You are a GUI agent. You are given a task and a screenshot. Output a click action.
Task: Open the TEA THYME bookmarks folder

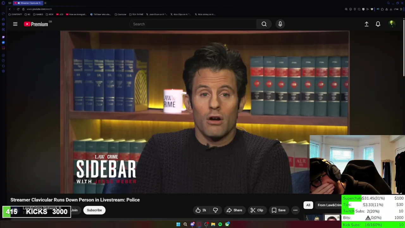click(136, 14)
